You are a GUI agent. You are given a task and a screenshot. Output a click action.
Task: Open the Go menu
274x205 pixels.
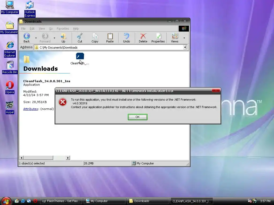51,29
